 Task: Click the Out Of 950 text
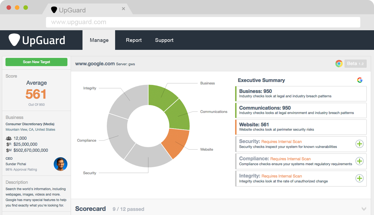tap(37, 105)
